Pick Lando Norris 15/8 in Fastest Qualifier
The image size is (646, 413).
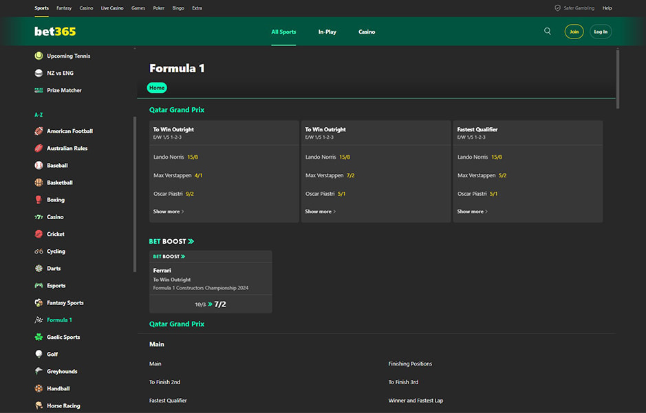(x=480, y=157)
